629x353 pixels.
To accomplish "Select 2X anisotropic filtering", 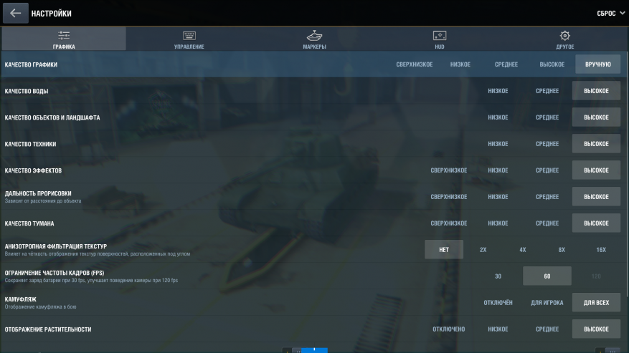I will pyautogui.click(x=483, y=250).
